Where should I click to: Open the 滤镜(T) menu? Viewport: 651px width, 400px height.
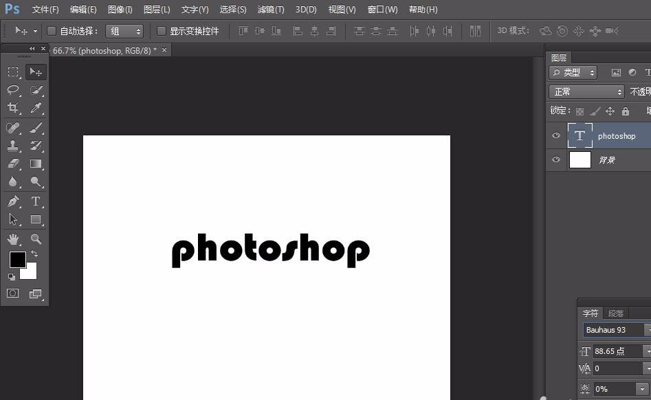271,10
